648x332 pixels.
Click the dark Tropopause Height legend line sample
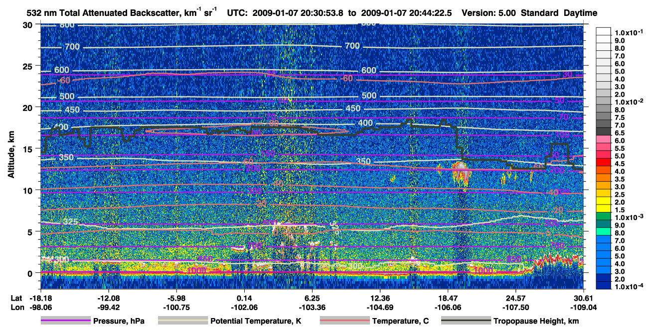(466, 321)
